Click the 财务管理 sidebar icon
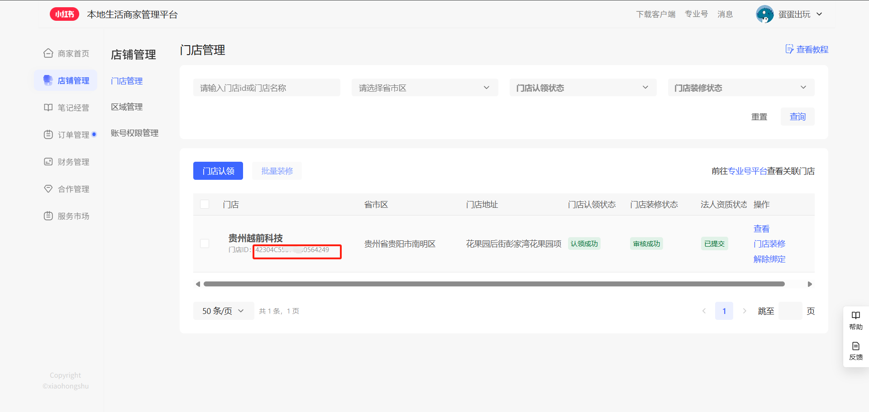869x412 pixels. (x=48, y=162)
